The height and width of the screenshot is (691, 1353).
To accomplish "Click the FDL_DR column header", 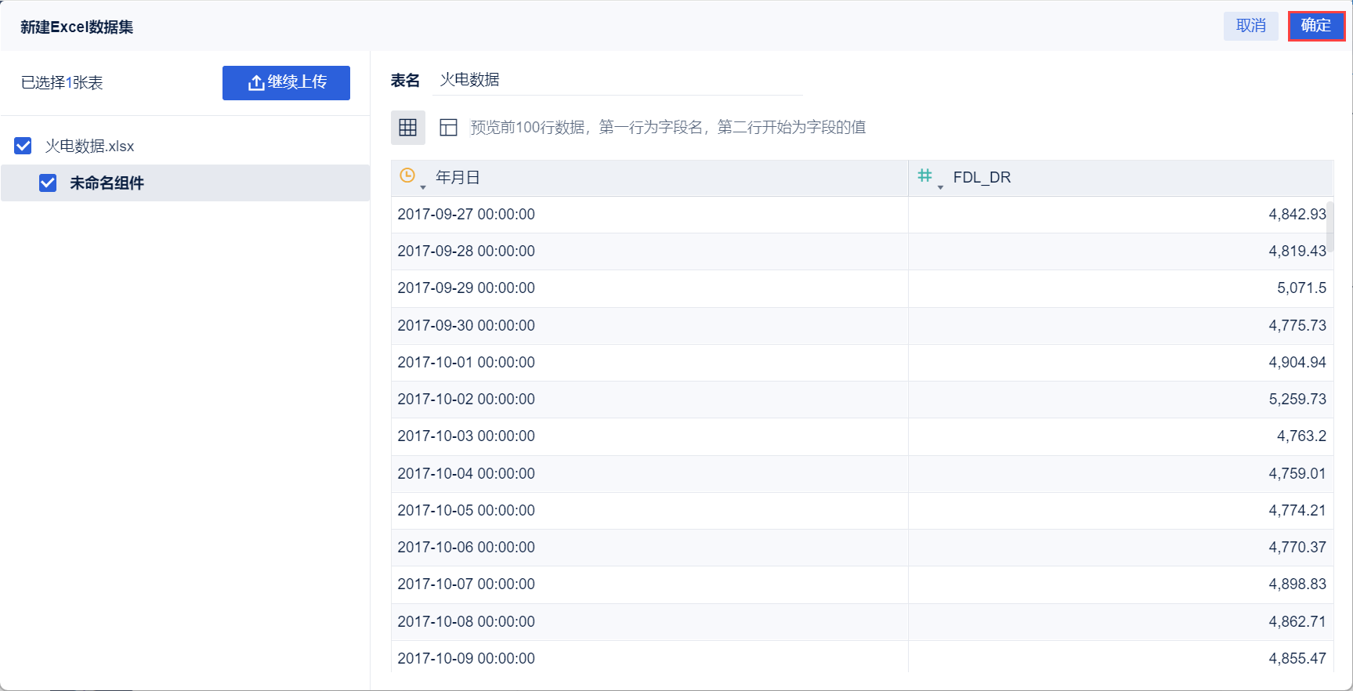I will click(1120, 178).
